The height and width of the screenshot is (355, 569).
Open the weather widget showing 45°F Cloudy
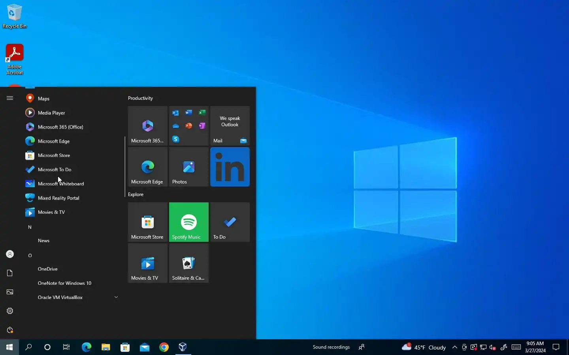424,347
